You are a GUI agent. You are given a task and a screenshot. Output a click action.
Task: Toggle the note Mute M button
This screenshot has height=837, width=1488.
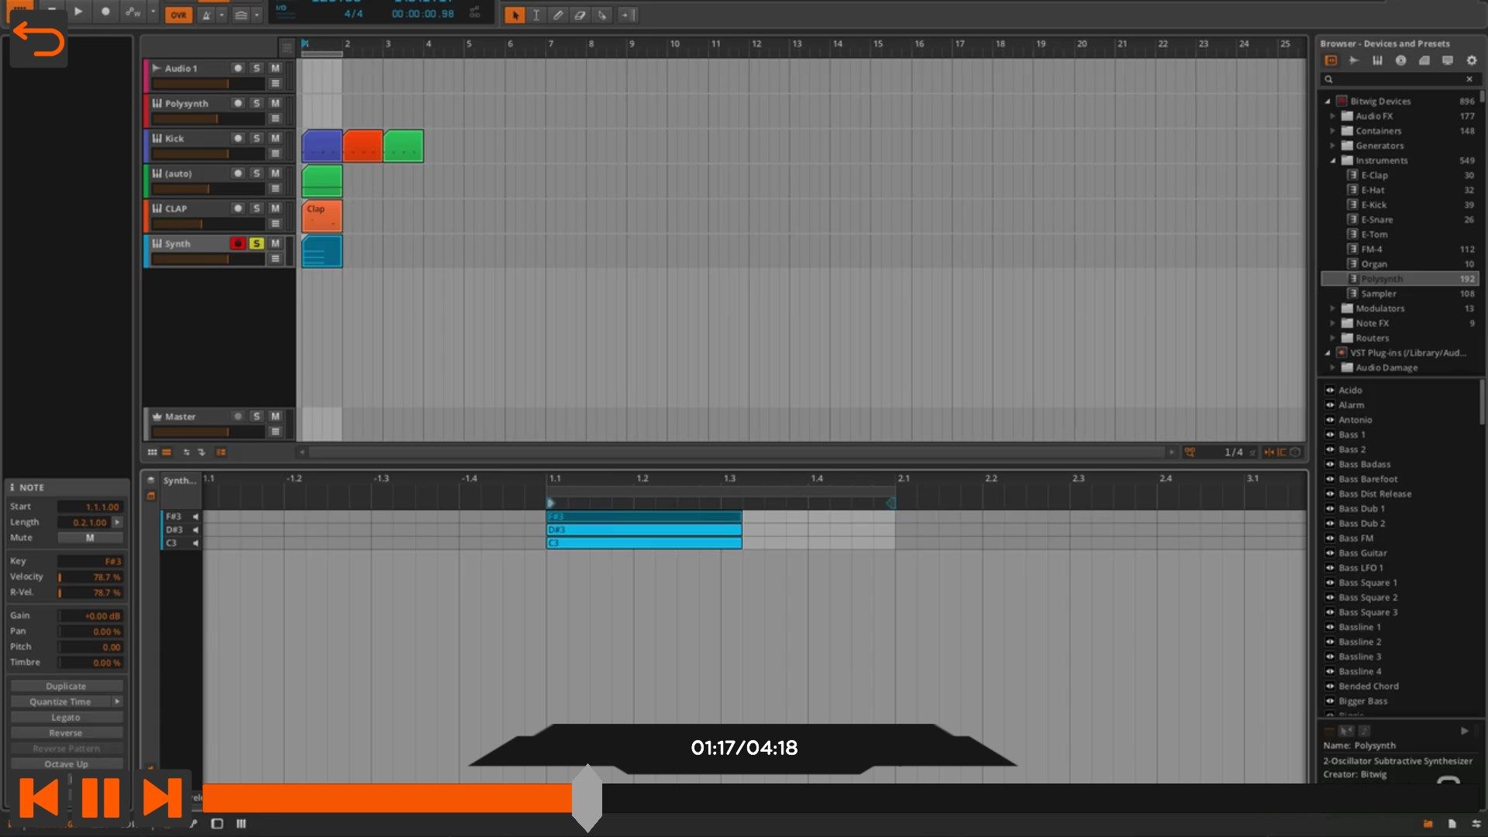[90, 538]
